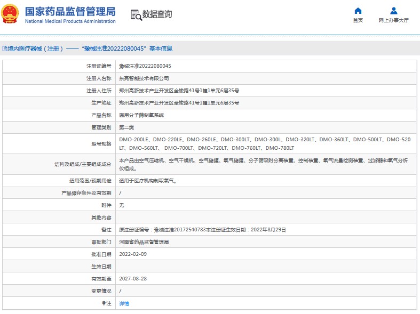This screenshot has height=314, width=420.
Task: Select registration number 豫械注准20222080045 value cell
Action: [145, 66]
